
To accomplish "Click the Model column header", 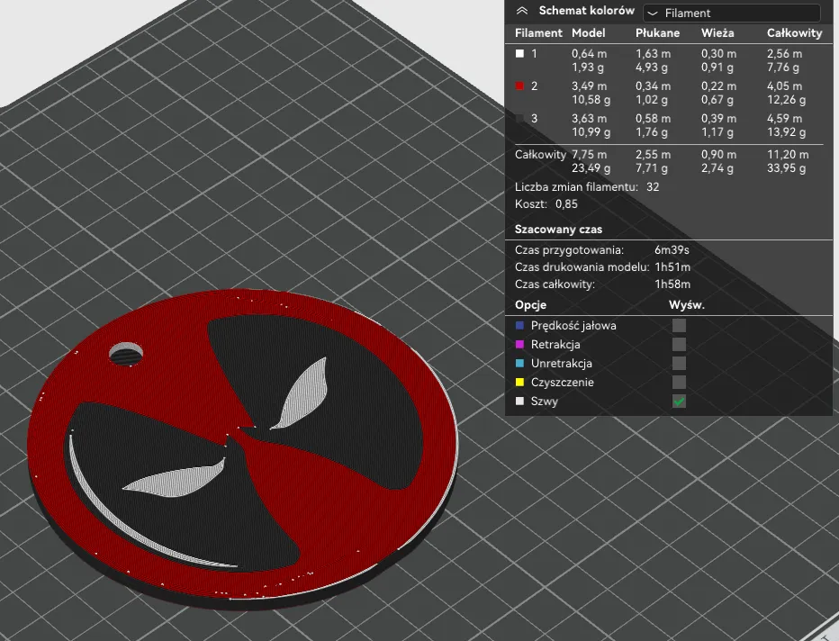I will pyautogui.click(x=588, y=33).
